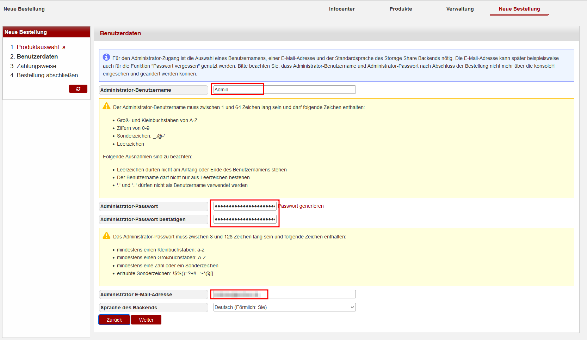Open the Sprache des Backends dropdown

284,307
